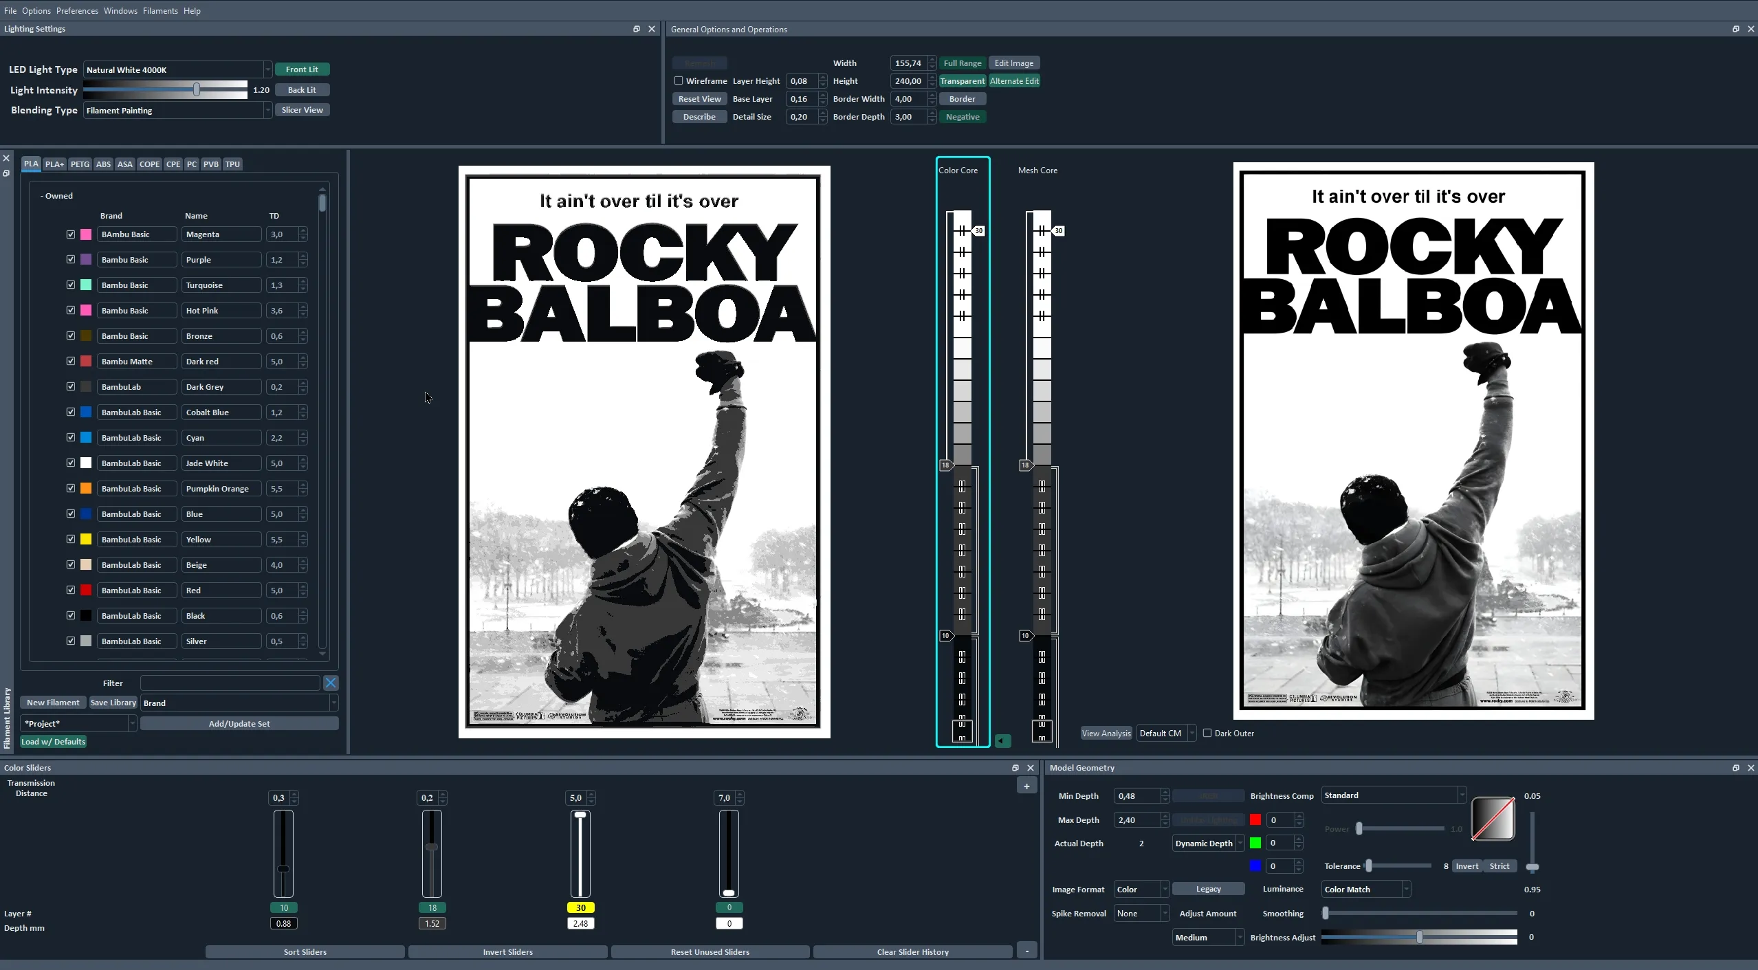1758x970 pixels.
Task: Open the Default CM dropdown
Action: click(1166, 733)
